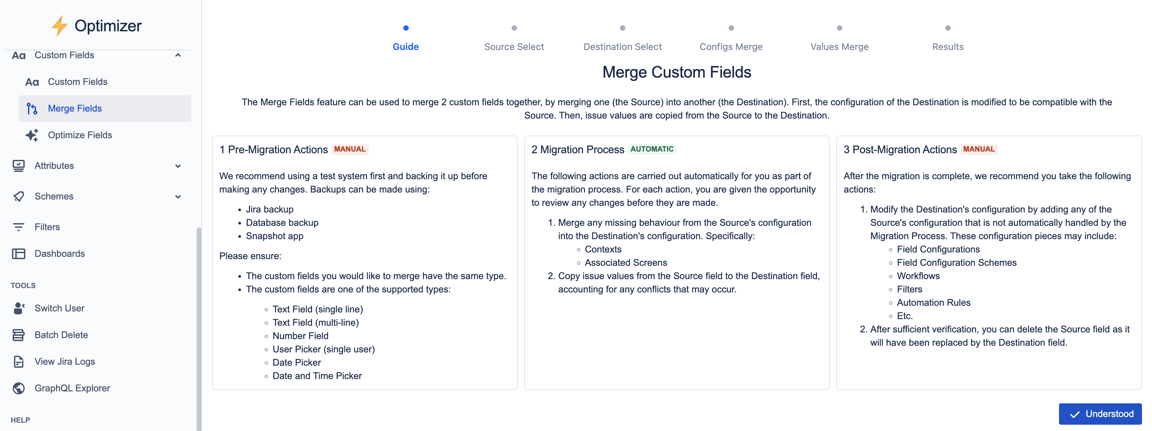Click the Filters funnel icon

pos(19,227)
